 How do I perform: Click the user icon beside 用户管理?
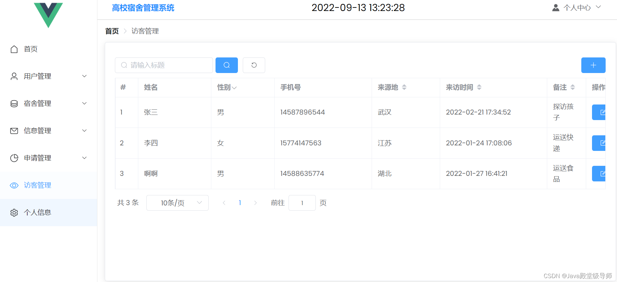[x=14, y=76]
